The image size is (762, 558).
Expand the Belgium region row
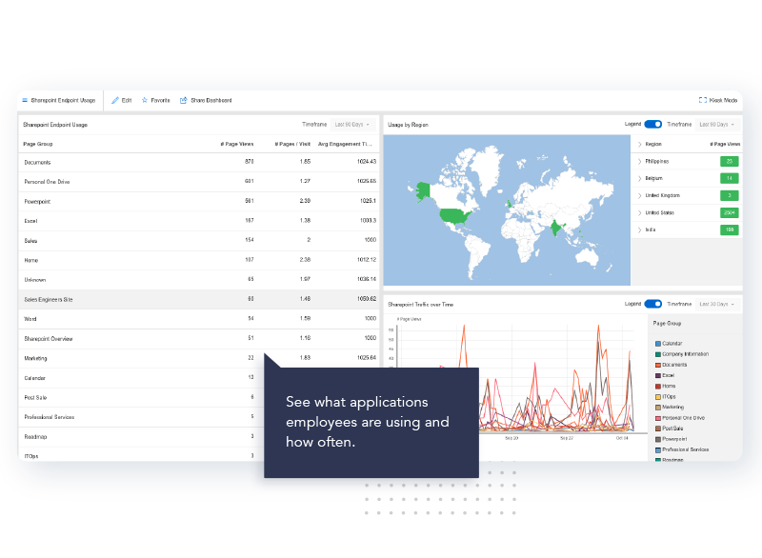pos(639,178)
